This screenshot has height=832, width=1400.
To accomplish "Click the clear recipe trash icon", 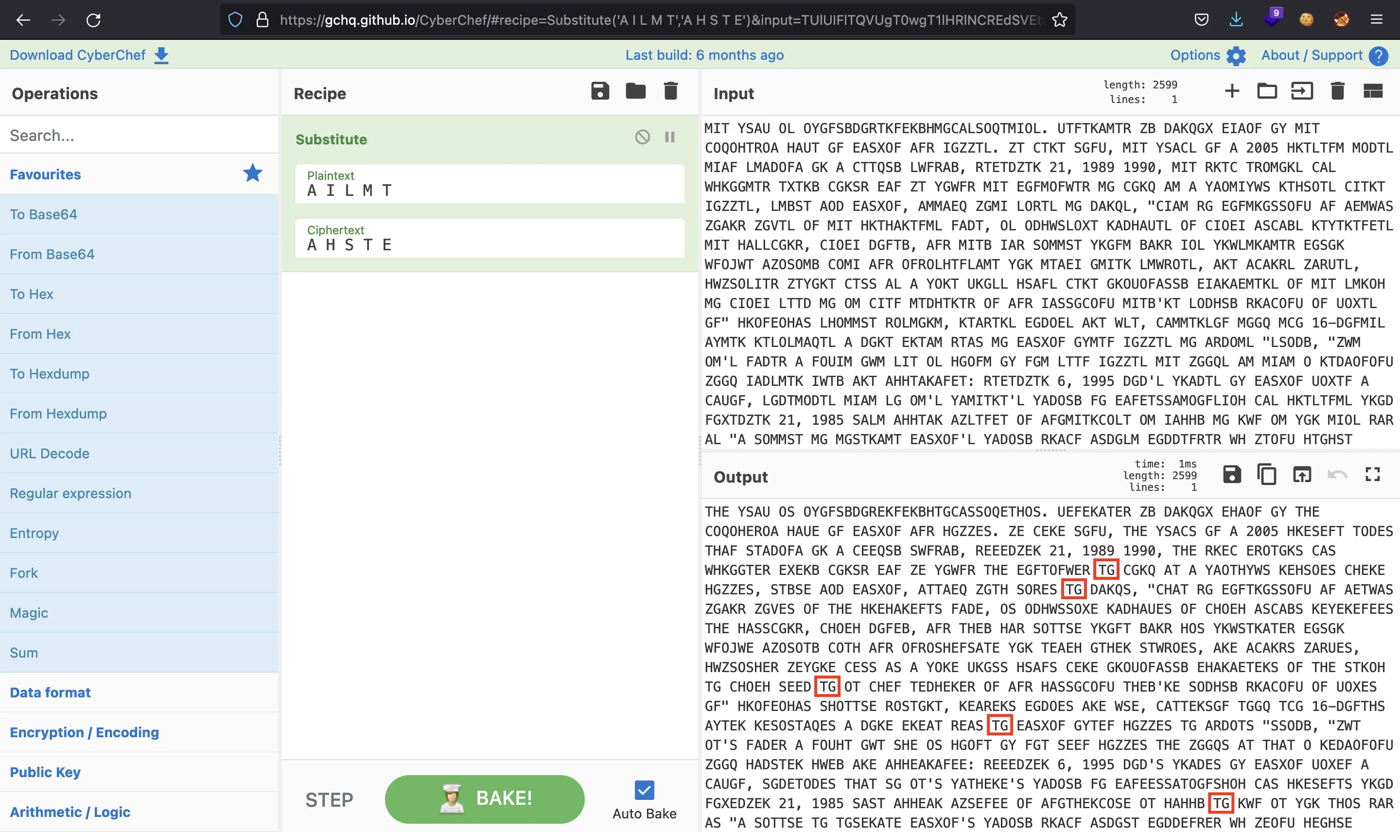I will (672, 92).
